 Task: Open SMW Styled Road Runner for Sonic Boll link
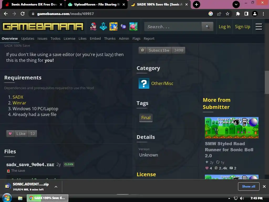(229, 150)
